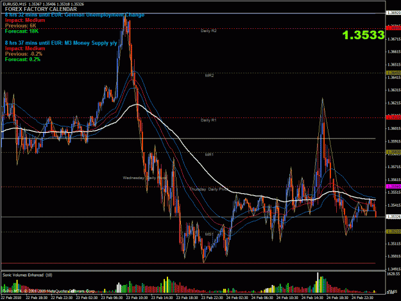Select the Thursday Daily Pivot label
This screenshot has width=401, height=301.
[x=209, y=189]
